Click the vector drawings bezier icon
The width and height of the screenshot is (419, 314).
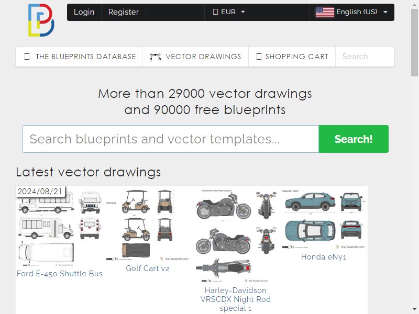155,57
